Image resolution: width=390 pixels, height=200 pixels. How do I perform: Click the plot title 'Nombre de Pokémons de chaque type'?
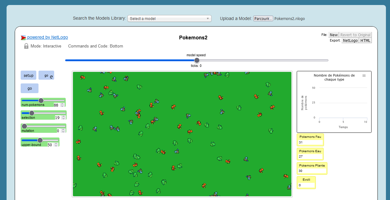coord(334,77)
